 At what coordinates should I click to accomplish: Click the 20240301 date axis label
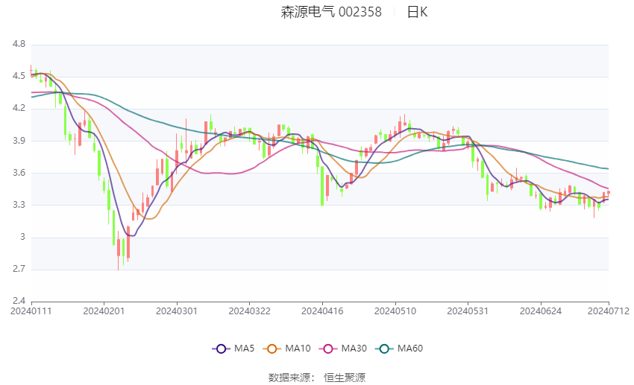(177, 311)
